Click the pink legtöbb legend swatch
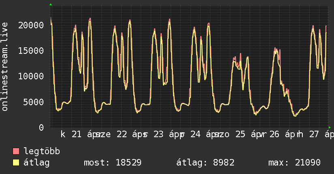This screenshot has width=334, height=174. pos(16,151)
